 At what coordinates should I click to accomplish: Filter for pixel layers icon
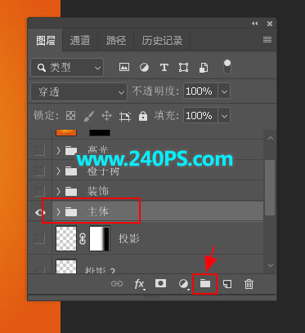coord(124,67)
